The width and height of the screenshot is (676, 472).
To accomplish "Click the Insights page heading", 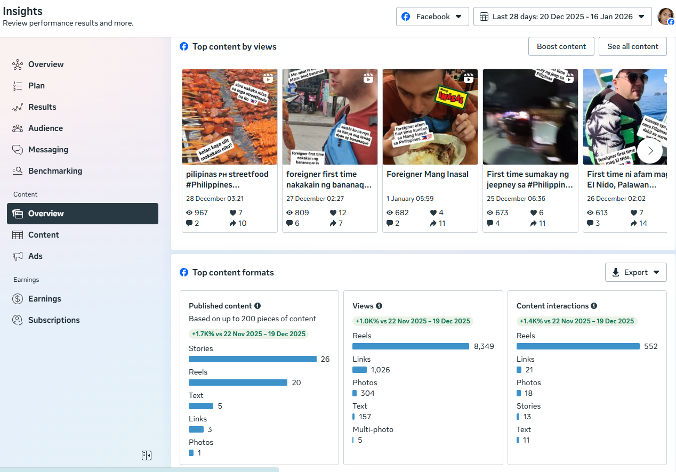I will click(x=22, y=11).
